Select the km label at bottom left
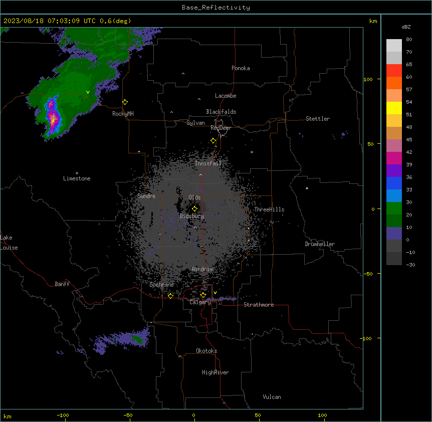 pos(8,416)
